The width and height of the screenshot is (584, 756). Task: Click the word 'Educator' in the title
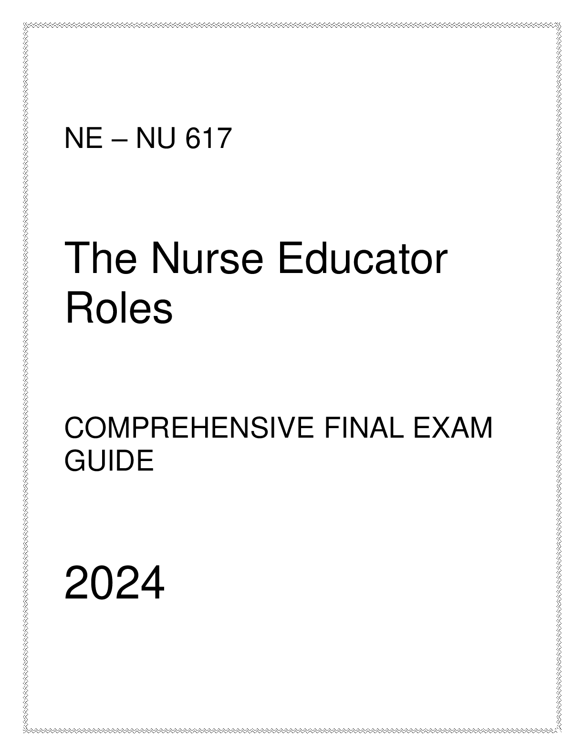pyautogui.click(x=363, y=259)
